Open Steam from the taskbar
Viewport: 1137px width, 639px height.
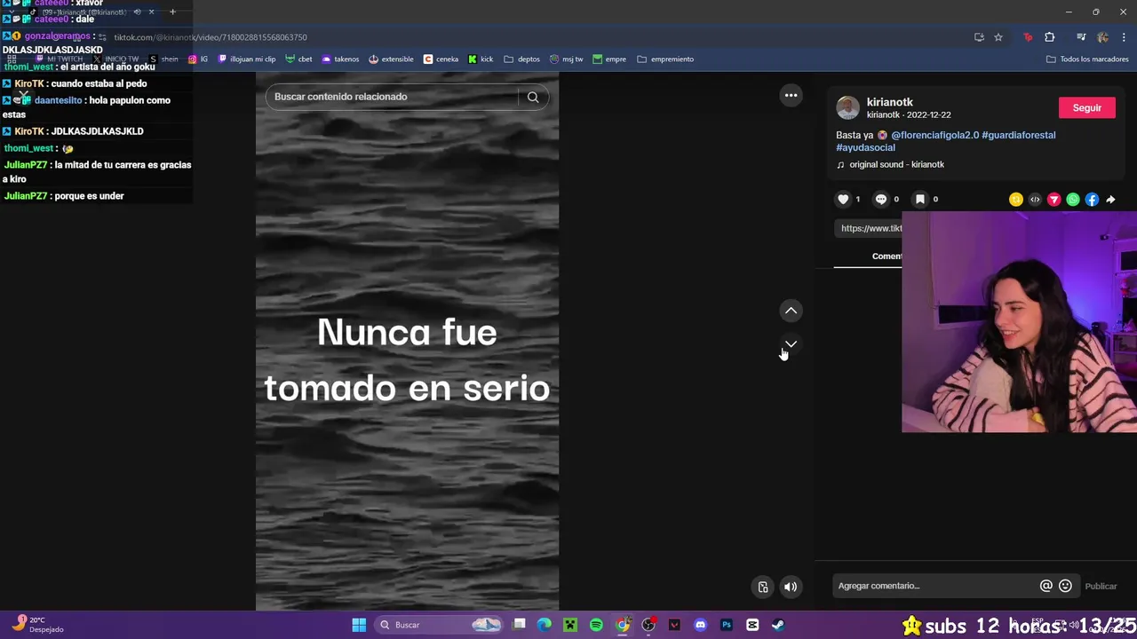778,625
